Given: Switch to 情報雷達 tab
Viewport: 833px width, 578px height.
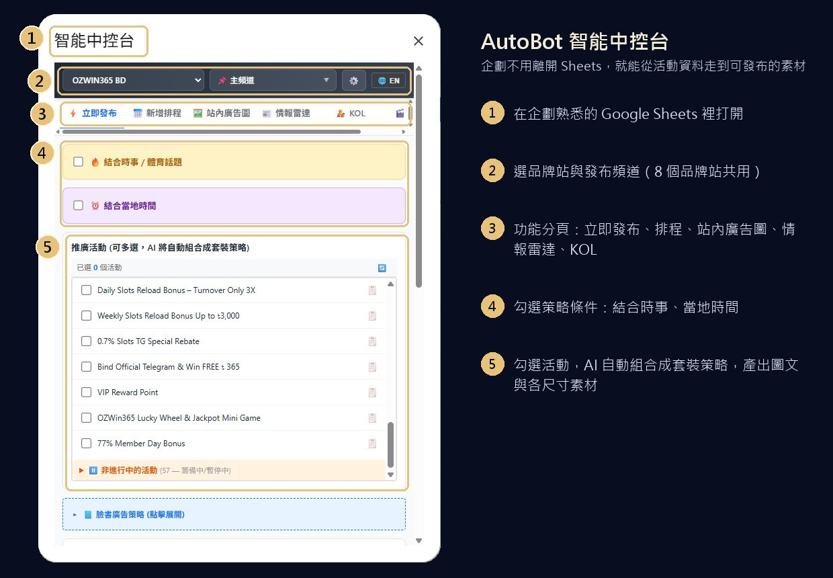Looking at the screenshot, I should click(x=286, y=113).
